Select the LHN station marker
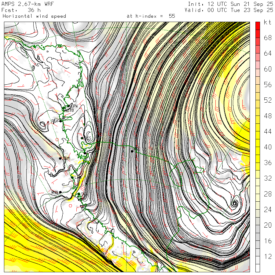 72,177
